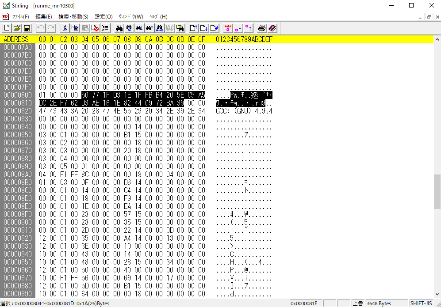The height and width of the screenshot is (307, 441).
Task: Click the GCC: (GNU) 4.9.4 ASCII text
Action: tap(244, 111)
